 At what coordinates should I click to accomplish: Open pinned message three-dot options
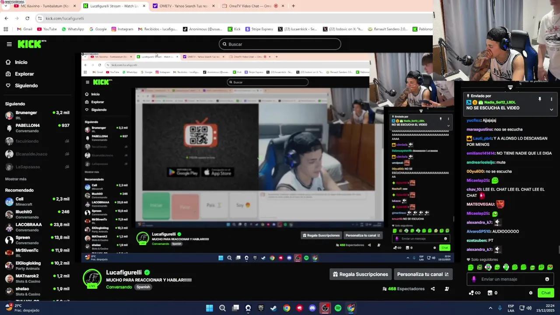(x=551, y=99)
